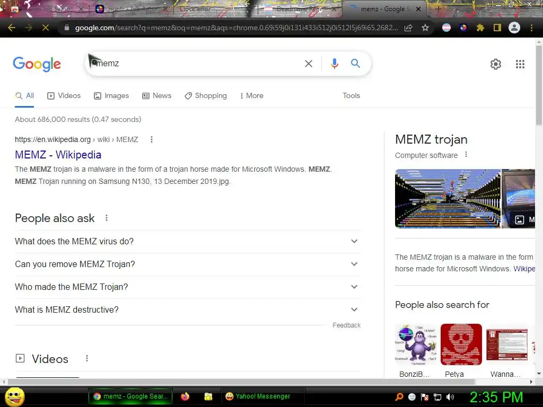Viewport: 543px width, 407px height.
Task: Click the network tray icon
Action: click(437, 397)
